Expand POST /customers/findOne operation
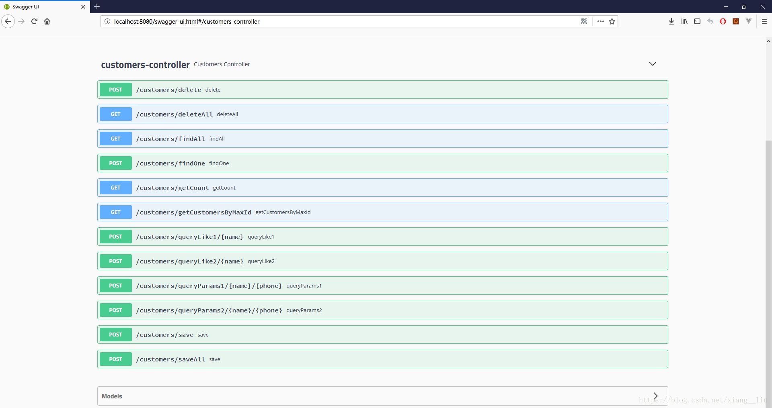Viewport: 772px width, 408px height. click(x=383, y=163)
